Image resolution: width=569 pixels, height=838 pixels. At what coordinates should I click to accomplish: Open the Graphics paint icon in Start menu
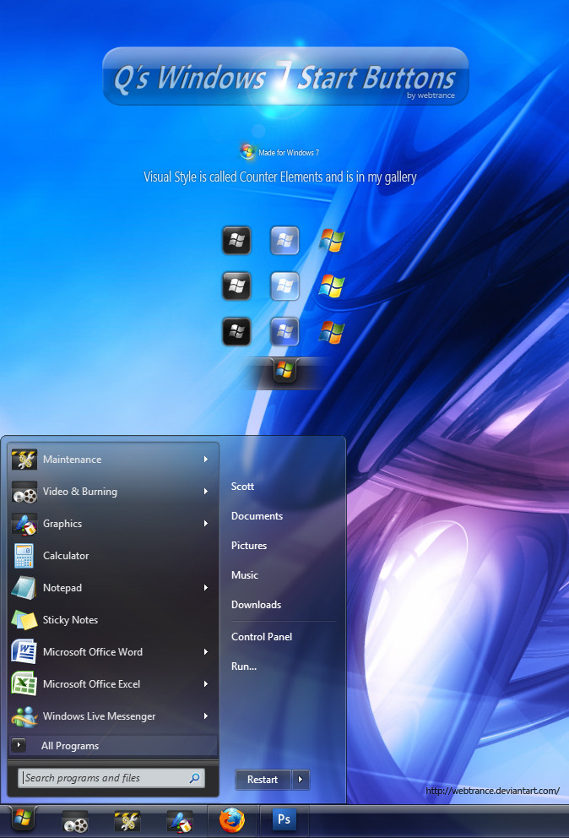pos(24,524)
